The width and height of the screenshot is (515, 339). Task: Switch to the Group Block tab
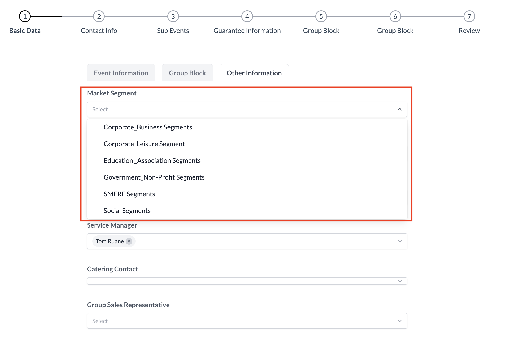tap(187, 73)
